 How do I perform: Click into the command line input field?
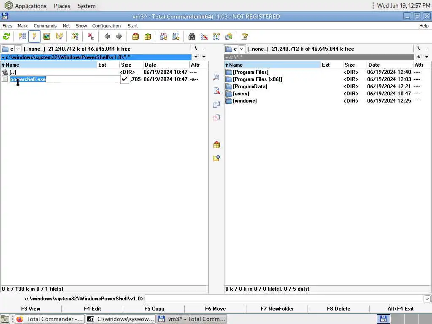[284, 299]
